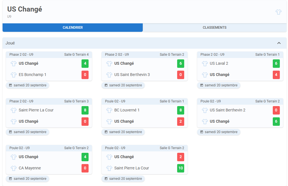
Task: Click calendar icon under the CA Mayenne match
Action: pos(10,179)
